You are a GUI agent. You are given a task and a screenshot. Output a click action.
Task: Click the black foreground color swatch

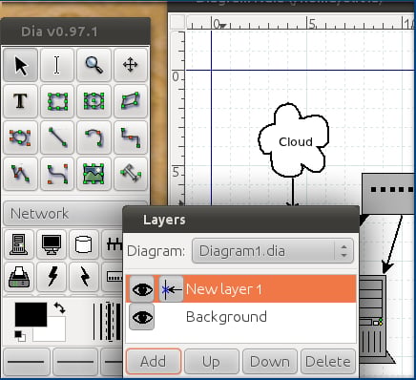tap(31, 314)
